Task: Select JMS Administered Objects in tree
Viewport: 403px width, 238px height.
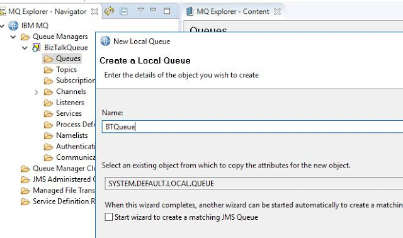Action: pyautogui.click(x=64, y=179)
